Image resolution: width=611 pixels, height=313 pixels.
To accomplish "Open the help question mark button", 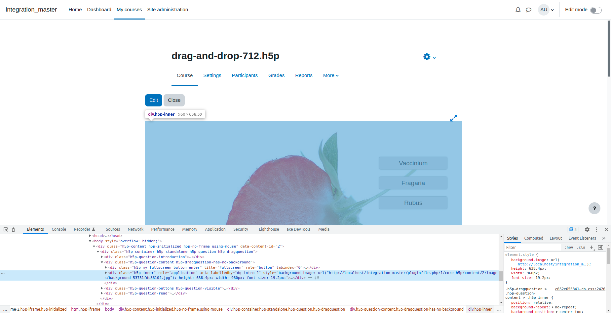I will (x=594, y=208).
